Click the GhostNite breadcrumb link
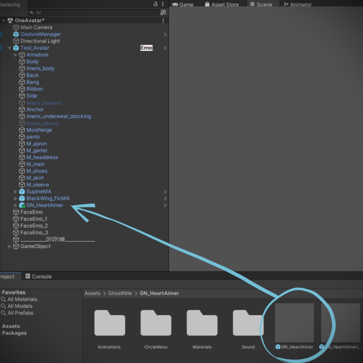This screenshot has height=363, width=363. click(x=120, y=293)
